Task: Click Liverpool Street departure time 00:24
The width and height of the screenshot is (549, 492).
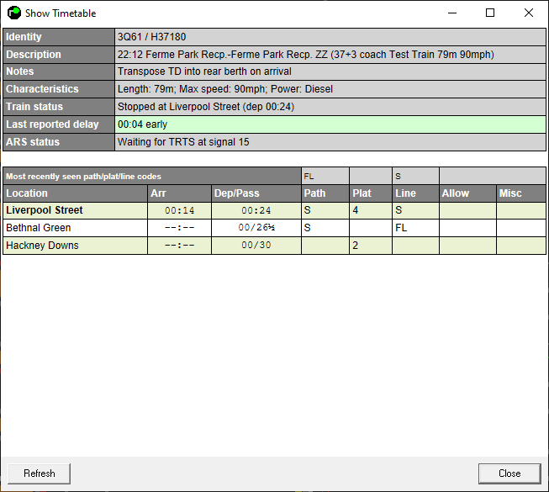Action: click(x=256, y=211)
